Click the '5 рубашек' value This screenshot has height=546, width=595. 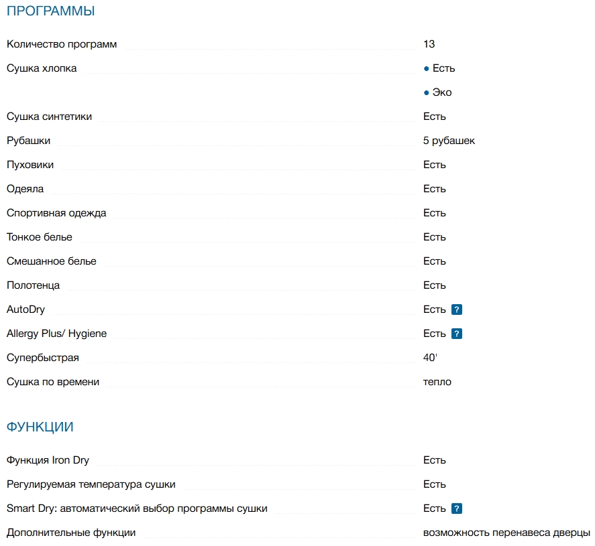[x=449, y=141]
